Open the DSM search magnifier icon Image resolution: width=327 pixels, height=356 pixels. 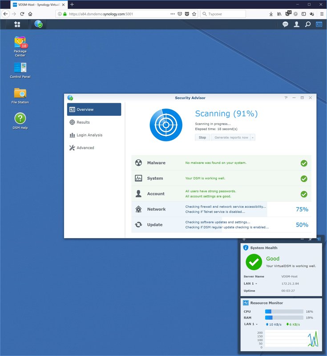[x=308, y=24]
